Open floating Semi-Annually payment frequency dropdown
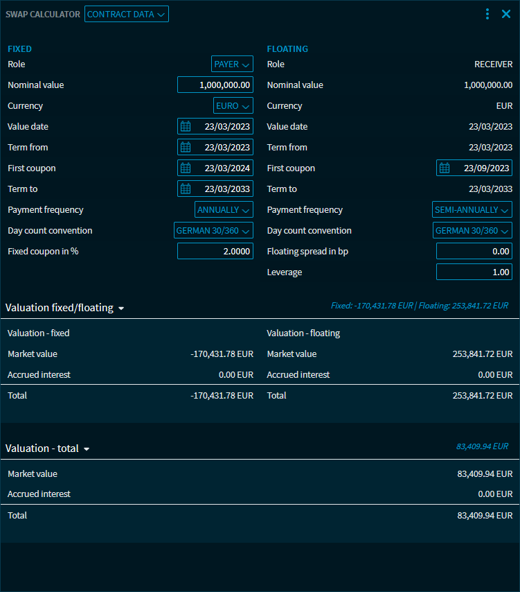Image resolution: width=520 pixels, height=592 pixels. click(x=472, y=209)
